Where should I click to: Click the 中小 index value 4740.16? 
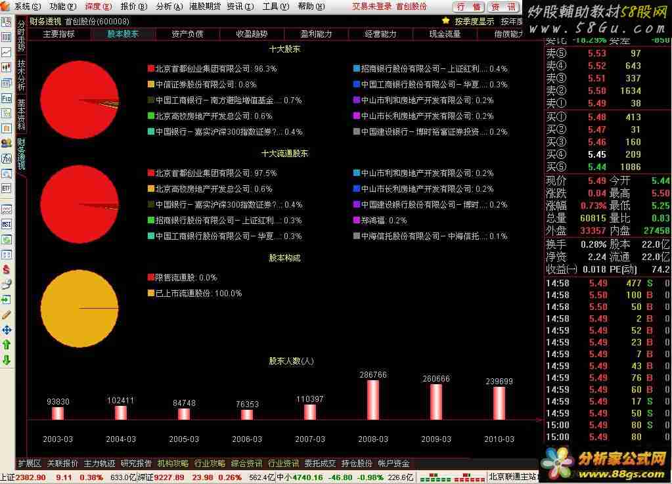pyautogui.click(x=307, y=477)
